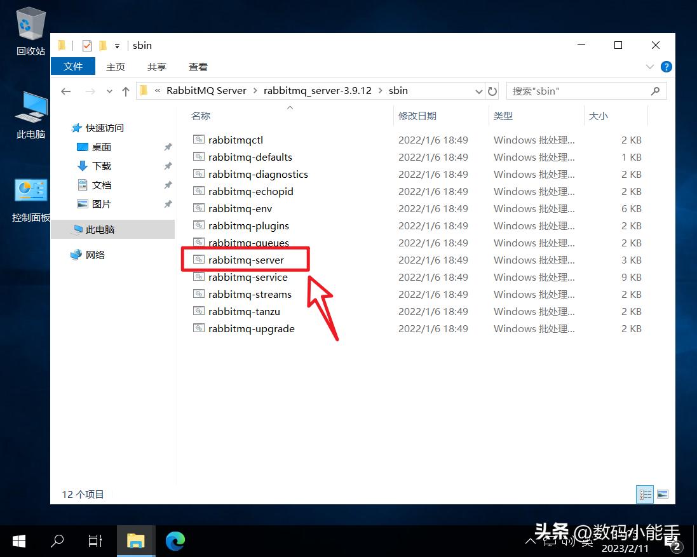Switch to details view in the status bar
The width and height of the screenshot is (697, 557).
644,494
